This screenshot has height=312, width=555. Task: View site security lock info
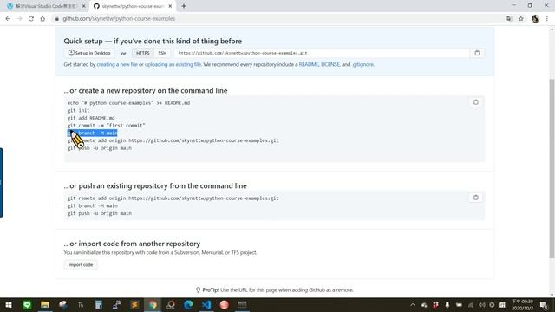[56, 19]
